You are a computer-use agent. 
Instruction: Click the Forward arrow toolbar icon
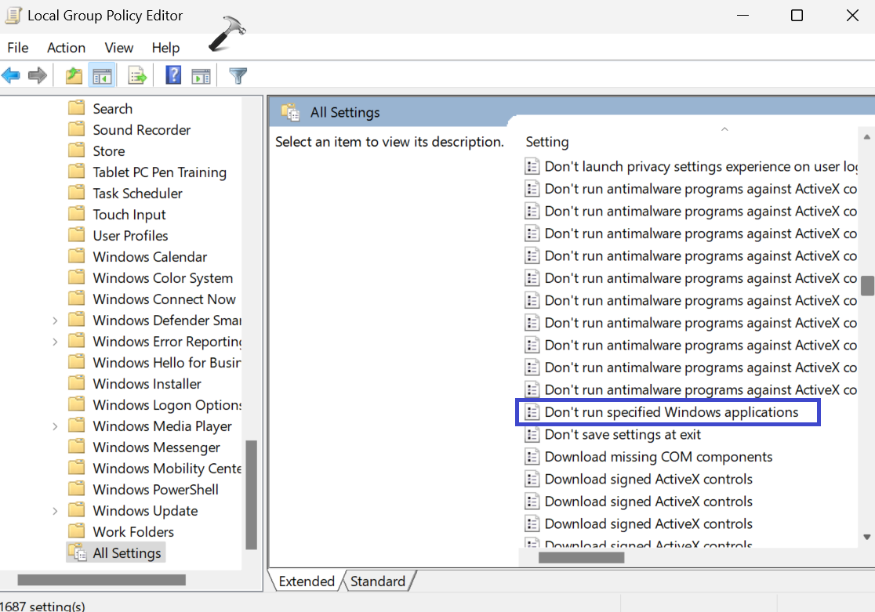pos(38,74)
